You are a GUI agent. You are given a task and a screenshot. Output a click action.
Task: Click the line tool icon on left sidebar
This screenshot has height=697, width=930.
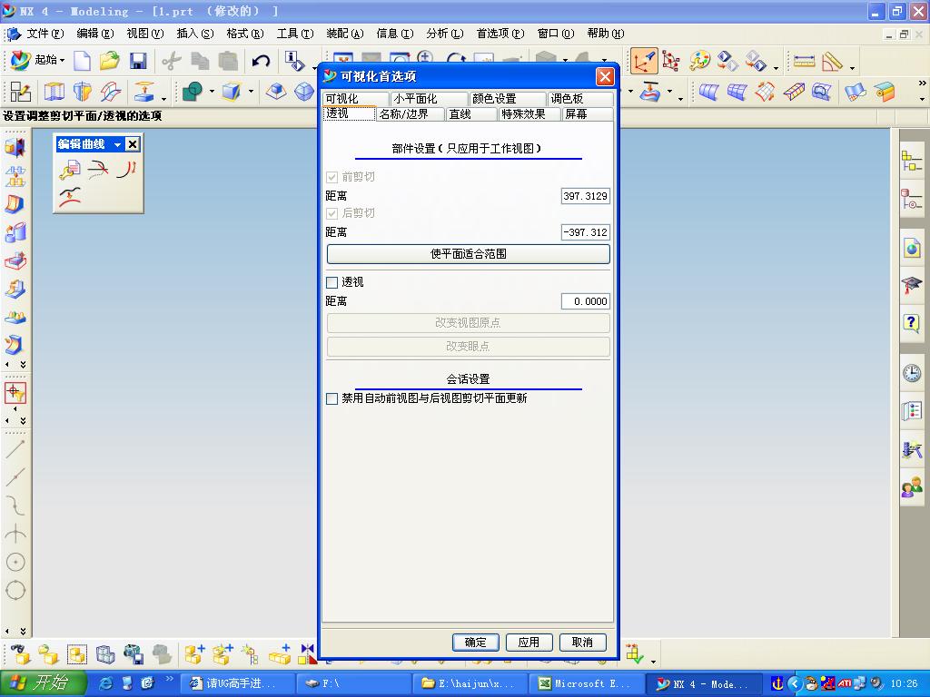click(15, 448)
